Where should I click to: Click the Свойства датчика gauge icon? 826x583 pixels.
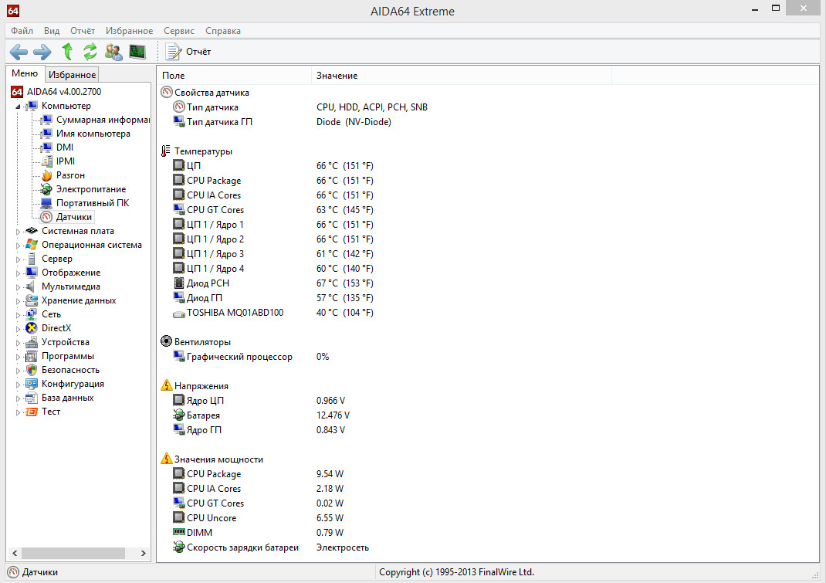[167, 92]
